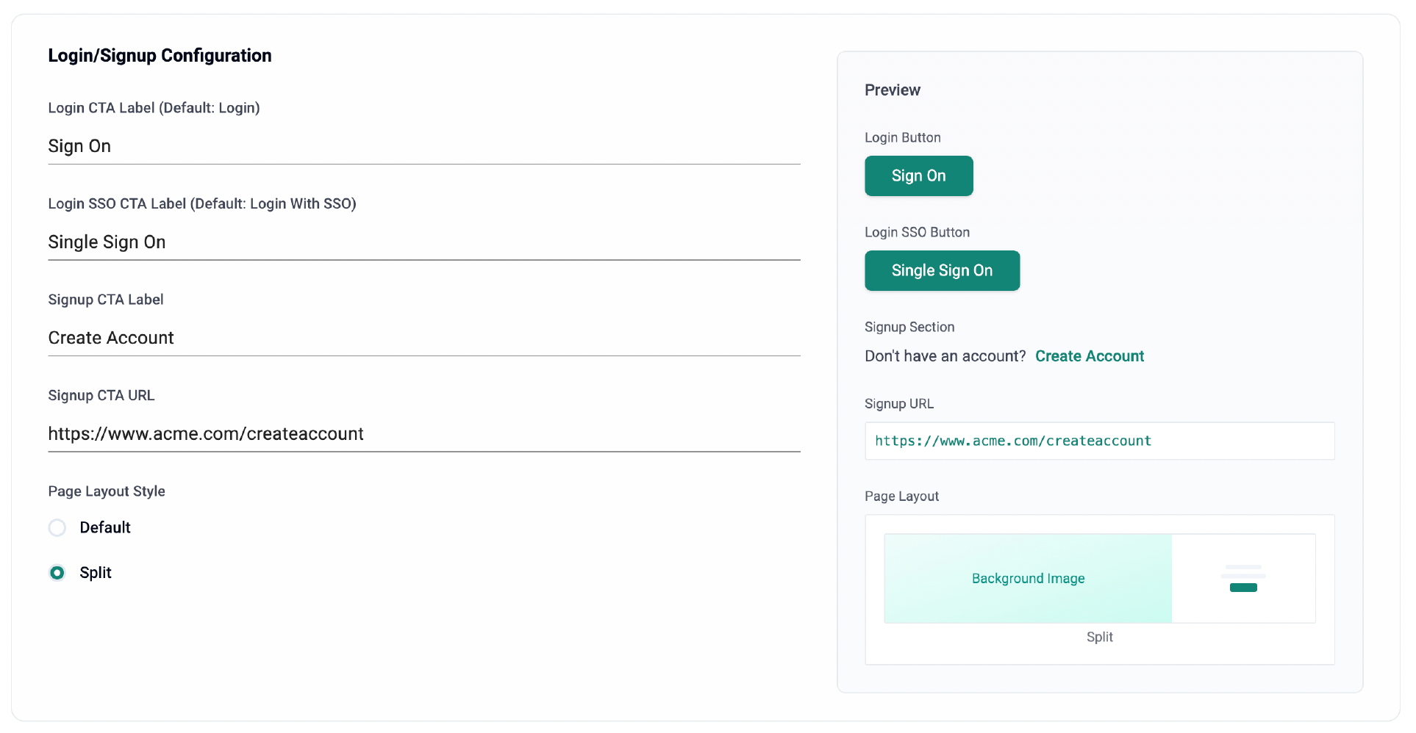Screen dimensions: 1416x733
Task: Click the Sign On preview button
Action: (919, 176)
